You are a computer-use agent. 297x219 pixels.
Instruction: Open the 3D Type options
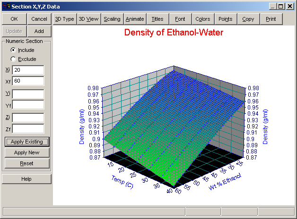[x=65, y=19]
